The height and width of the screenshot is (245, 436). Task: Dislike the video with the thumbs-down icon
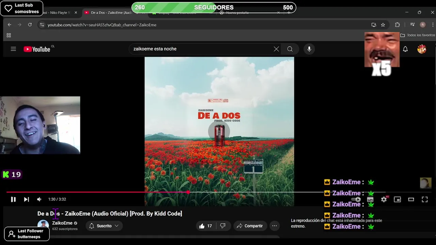pos(223,226)
